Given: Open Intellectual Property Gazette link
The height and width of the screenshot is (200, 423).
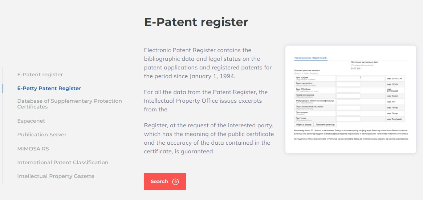Looking at the screenshot, I should [56, 176].
